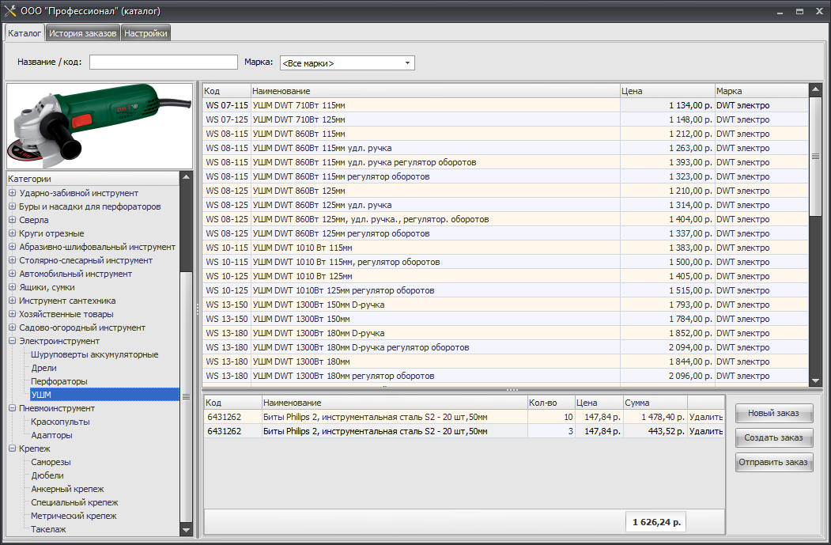Expand the Сверла category

click(12, 219)
